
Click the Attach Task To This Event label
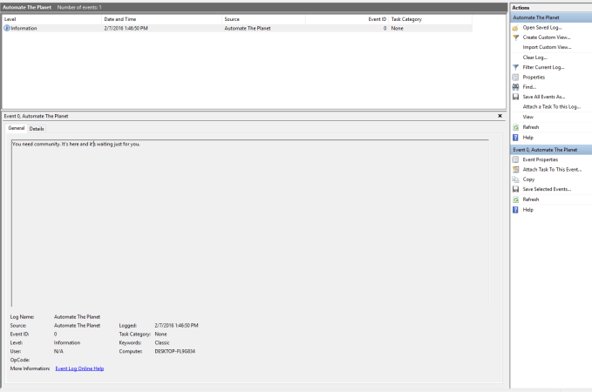point(552,169)
